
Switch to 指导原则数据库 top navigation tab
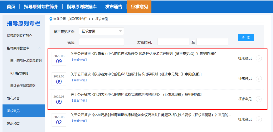click(82, 7)
